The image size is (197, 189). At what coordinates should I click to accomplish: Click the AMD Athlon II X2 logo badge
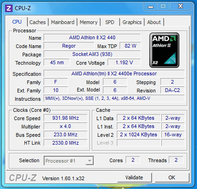(164, 50)
